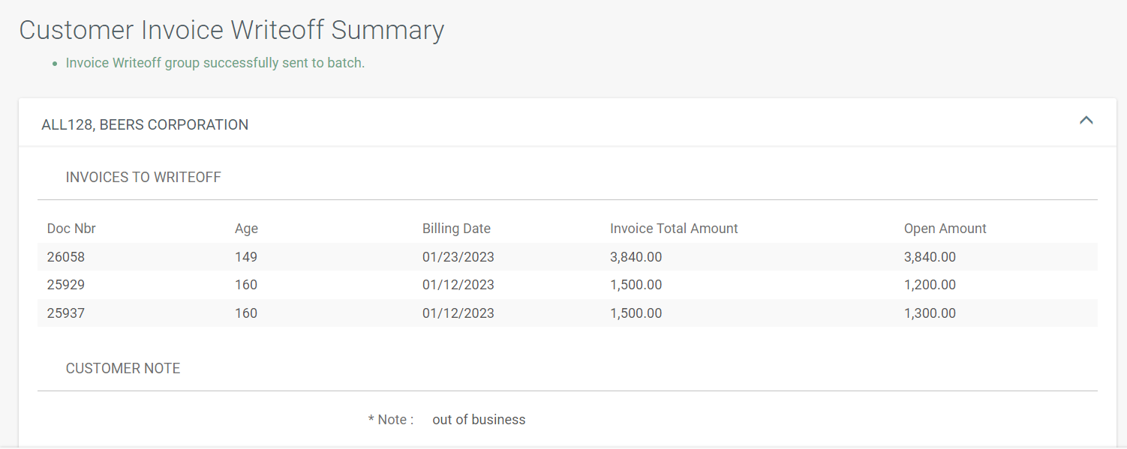The height and width of the screenshot is (449, 1127).
Task: Select document number 26058
Action: point(66,257)
